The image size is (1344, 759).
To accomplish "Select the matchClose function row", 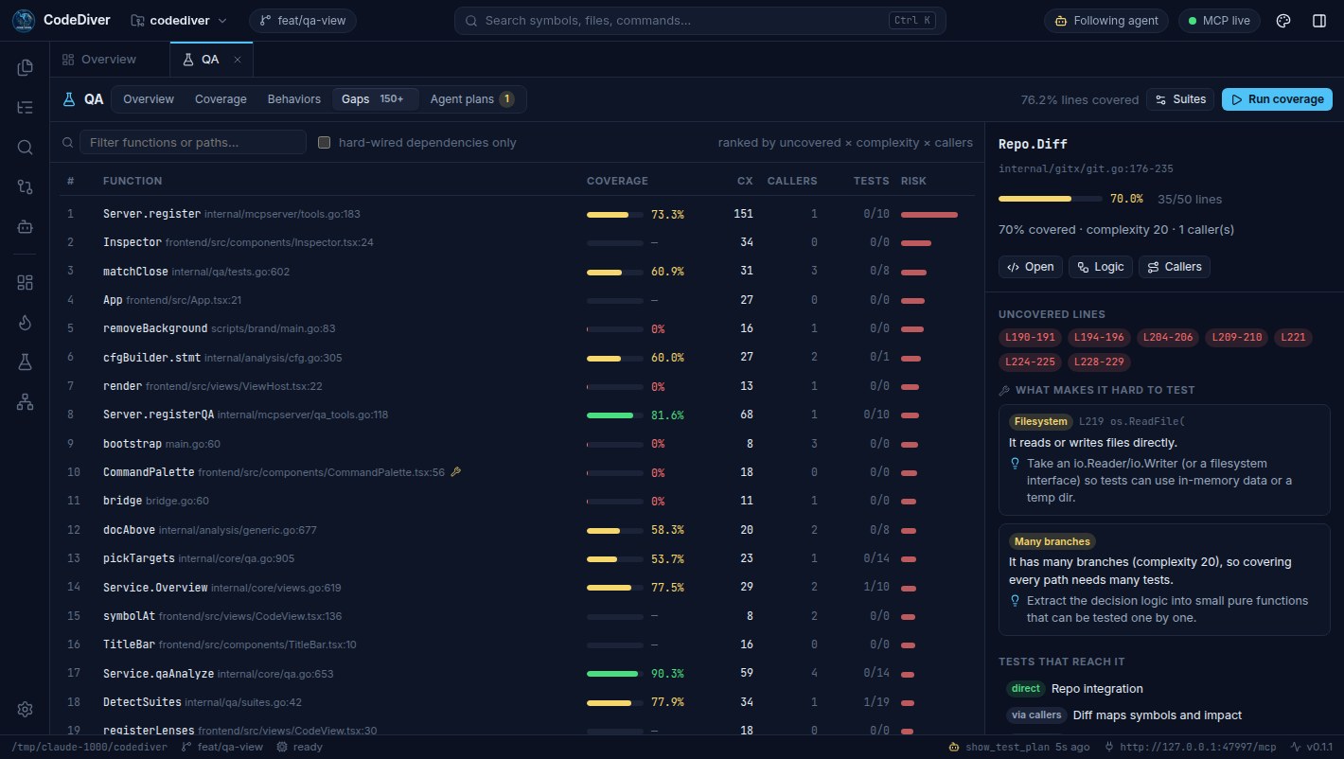I will 517,272.
